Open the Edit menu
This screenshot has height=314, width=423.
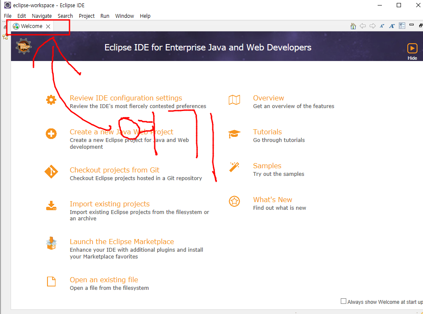[22, 16]
